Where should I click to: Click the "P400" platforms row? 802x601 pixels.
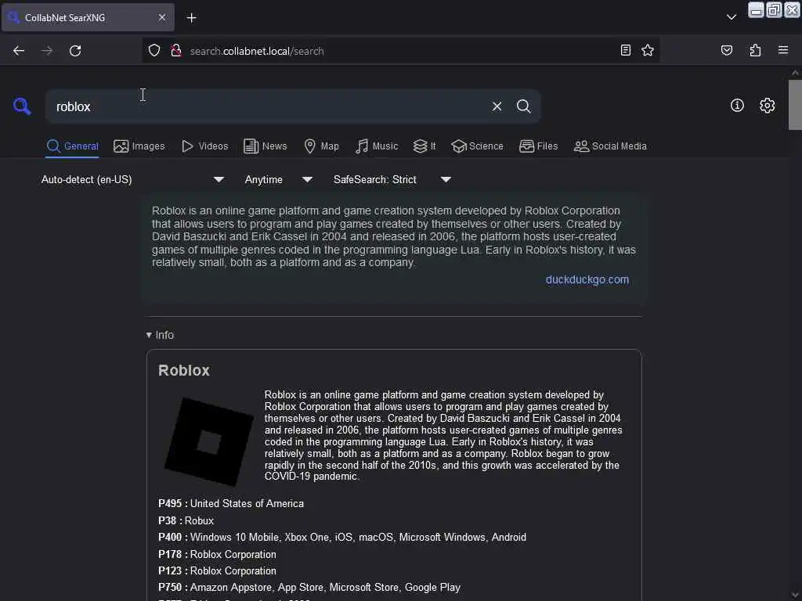point(342,537)
